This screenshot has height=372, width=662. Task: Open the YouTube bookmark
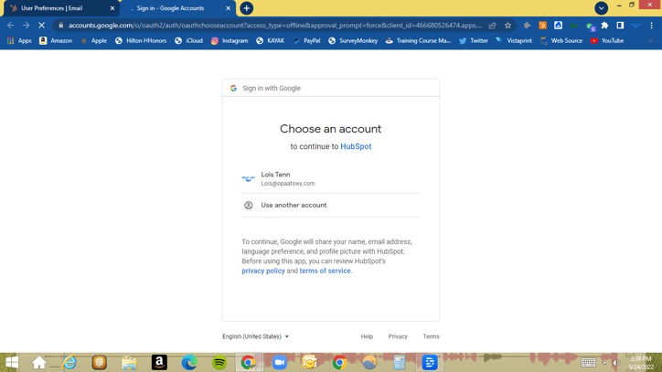click(x=607, y=40)
